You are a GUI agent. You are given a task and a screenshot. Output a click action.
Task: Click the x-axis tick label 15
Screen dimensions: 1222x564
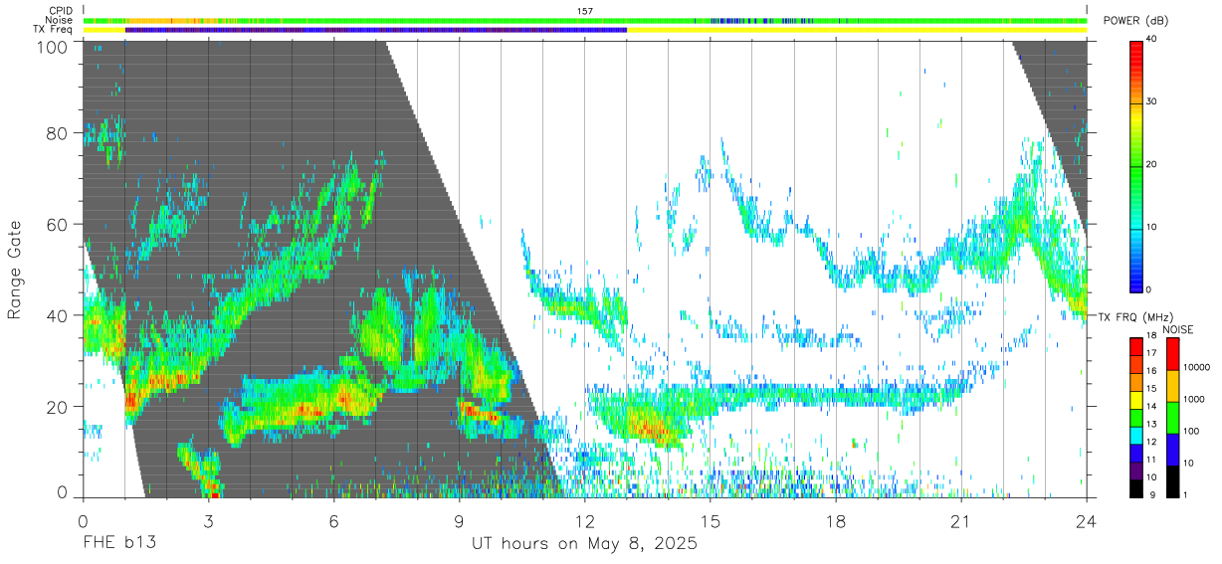click(x=710, y=520)
